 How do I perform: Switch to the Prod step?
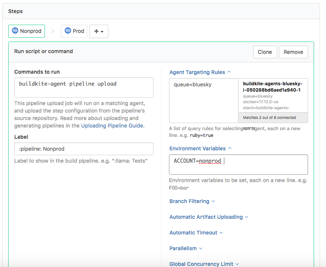click(x=74, y=31)
